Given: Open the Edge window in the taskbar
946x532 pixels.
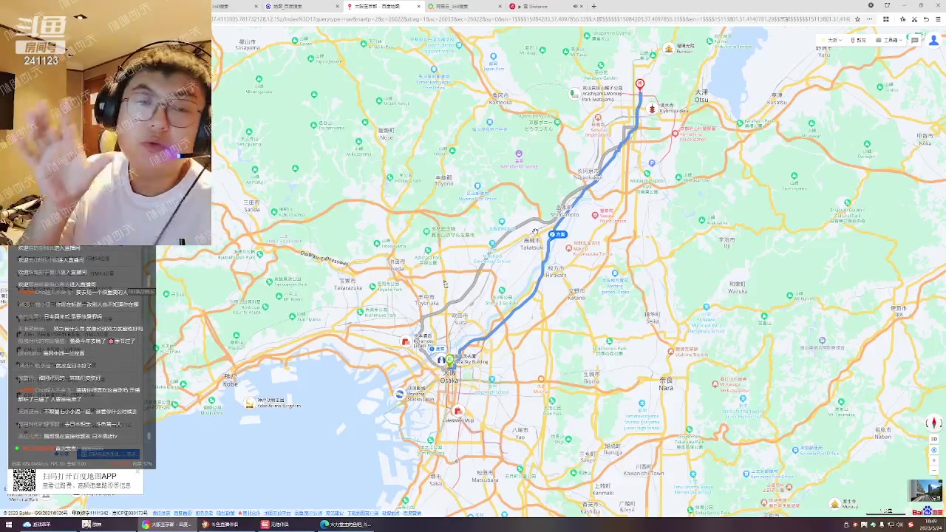Looking at the screenshot, I should pyautogui.click(x=345, y=525).
